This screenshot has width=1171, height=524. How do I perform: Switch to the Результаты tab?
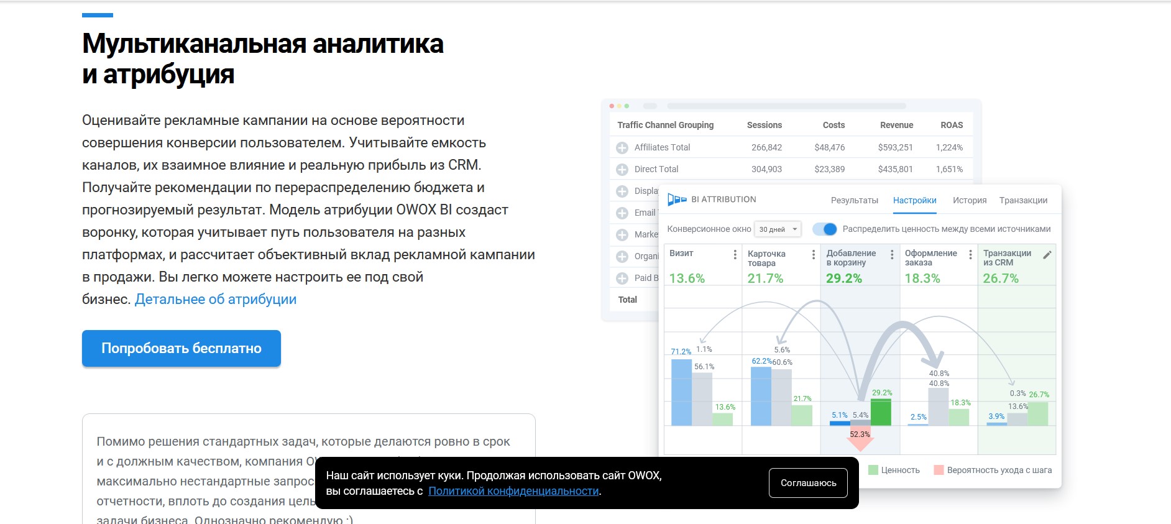[854, 200]
